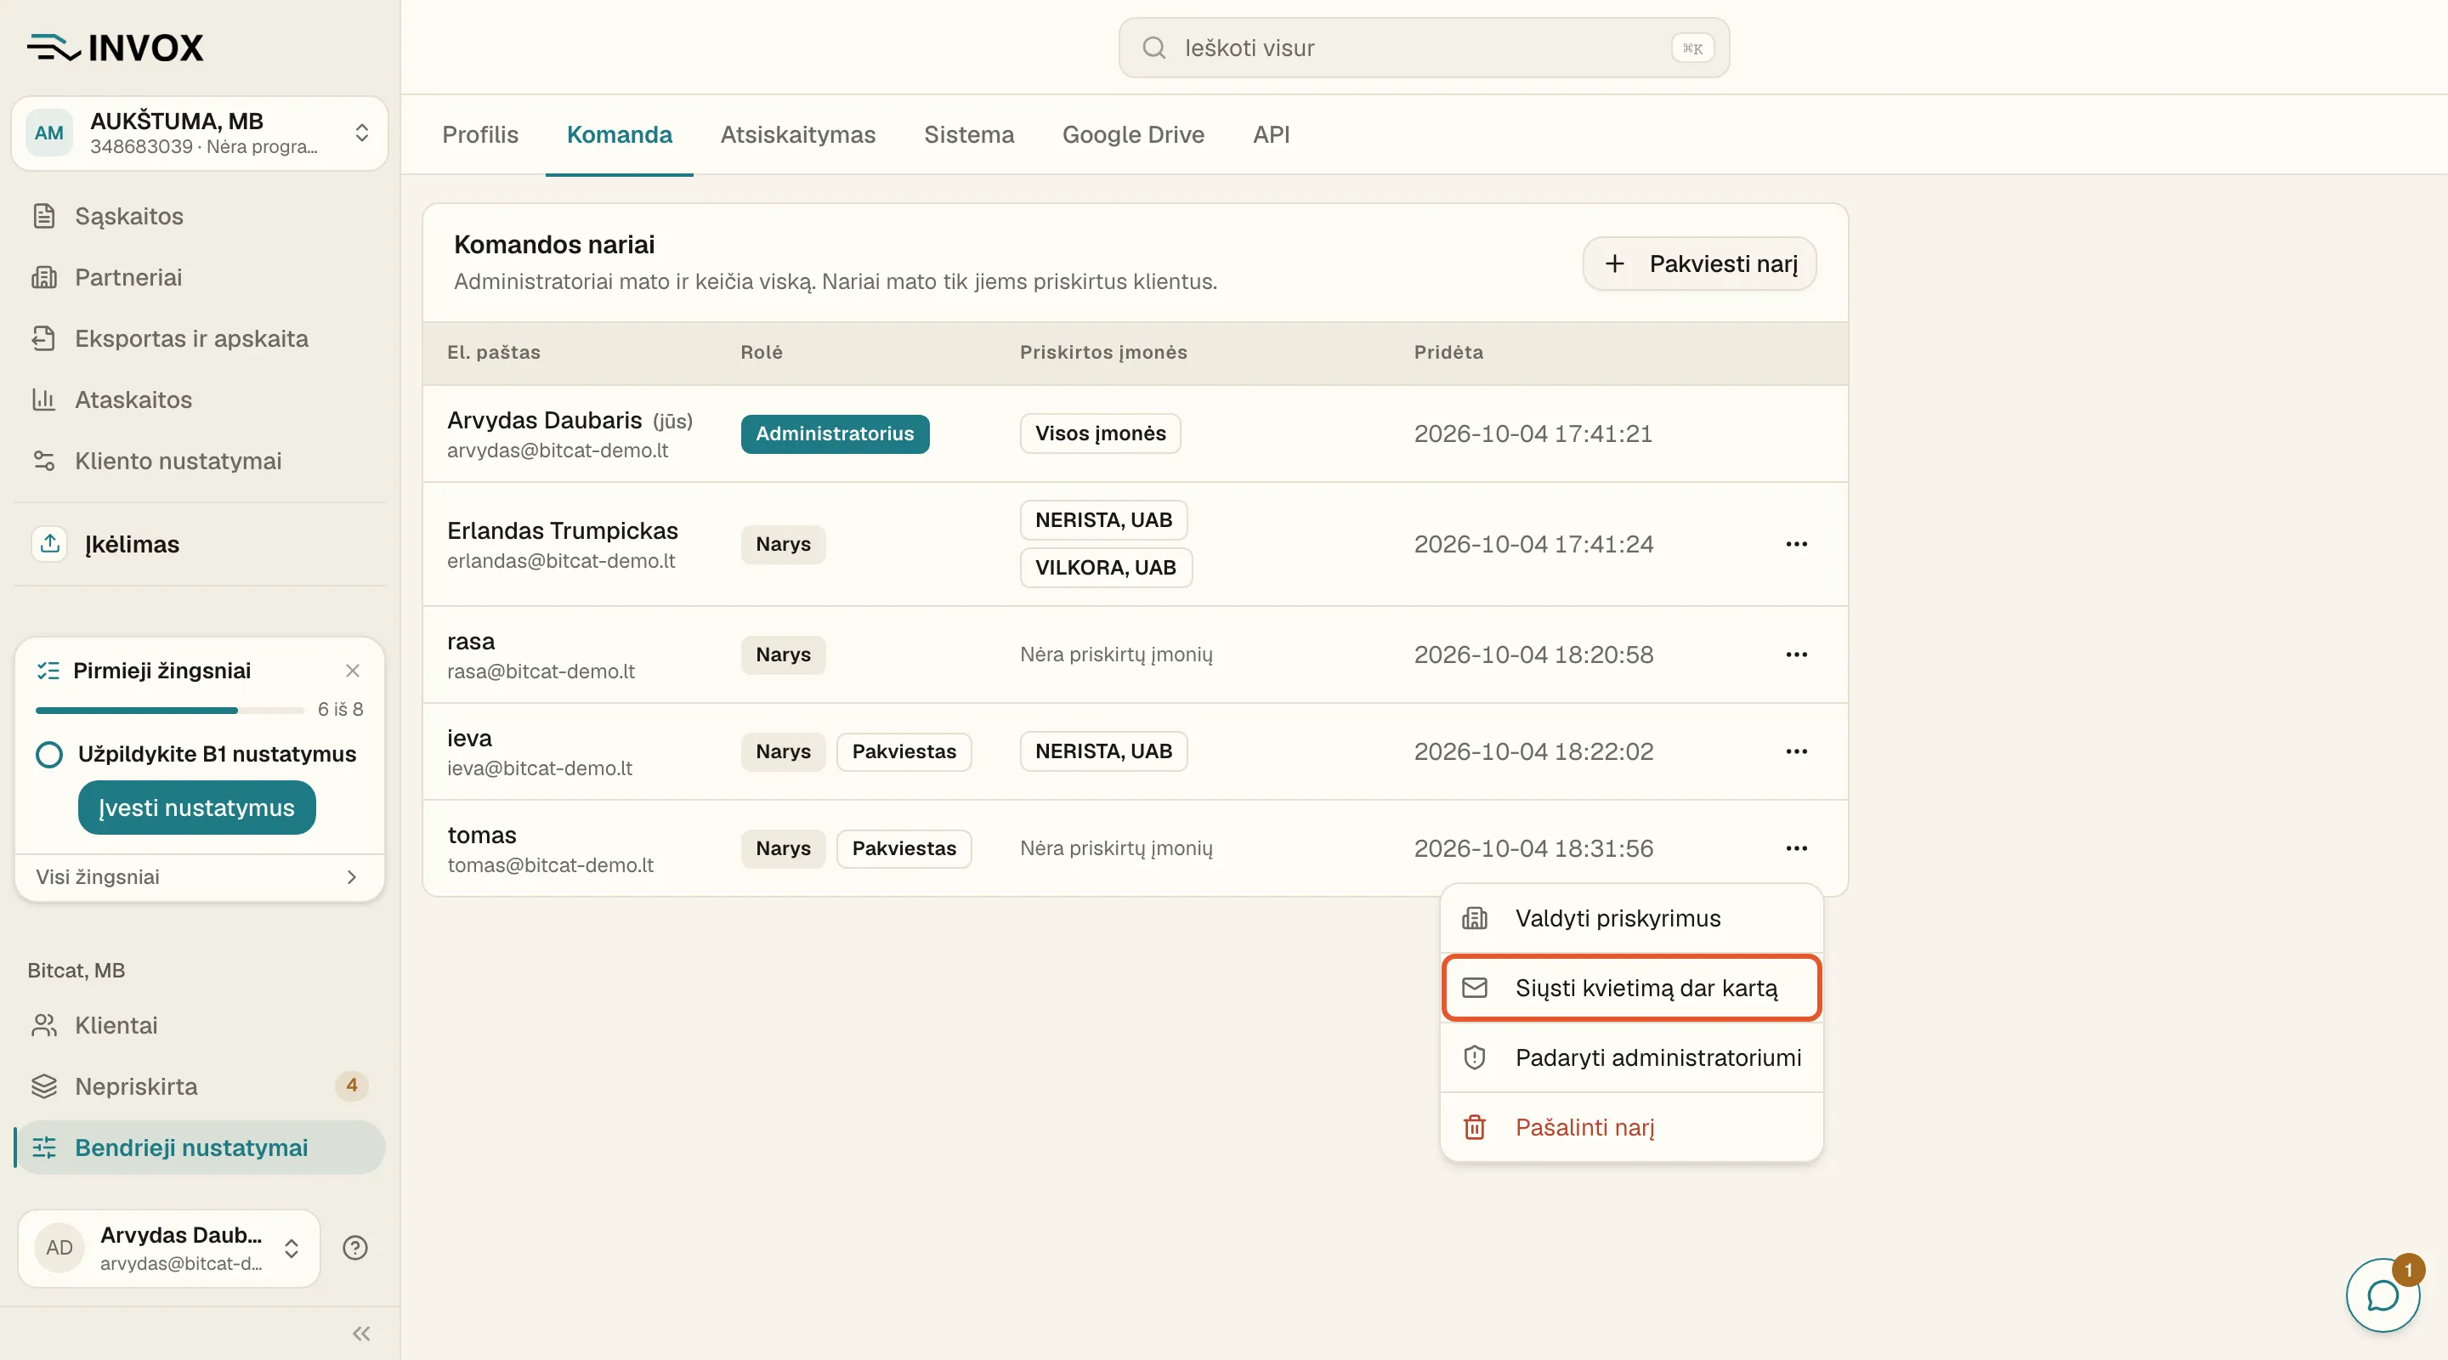Expand the Arvydas Daub... user menu
2448x1360 pixels.
tap(169, 1249)
